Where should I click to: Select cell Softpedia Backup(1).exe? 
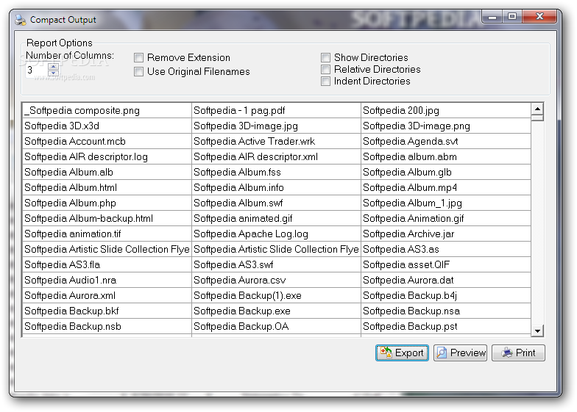(277, 295)
